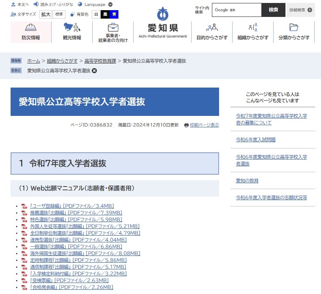Click the 文字サイズ text size icon
The width and height of the screenshot is (321, 294).
click(13, 14)
